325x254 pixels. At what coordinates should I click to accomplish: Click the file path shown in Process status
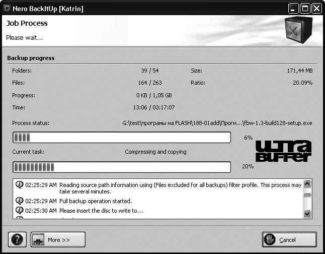(x=217, y=123)
